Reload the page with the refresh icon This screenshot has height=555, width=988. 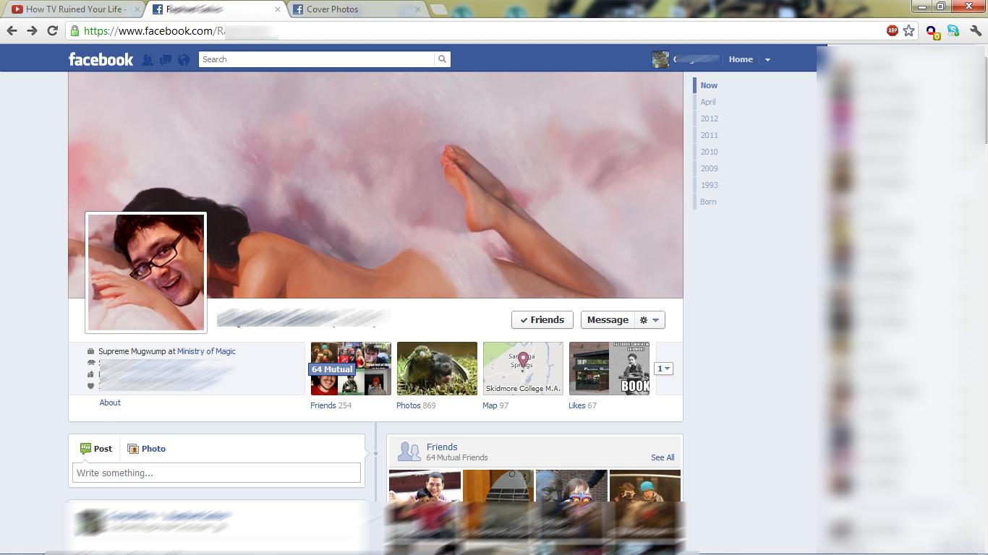pos(52,30)
